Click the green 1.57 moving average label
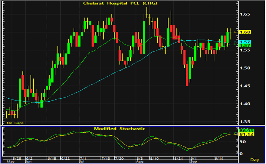This screenshot has height=164, width=266. click(245, 46)
